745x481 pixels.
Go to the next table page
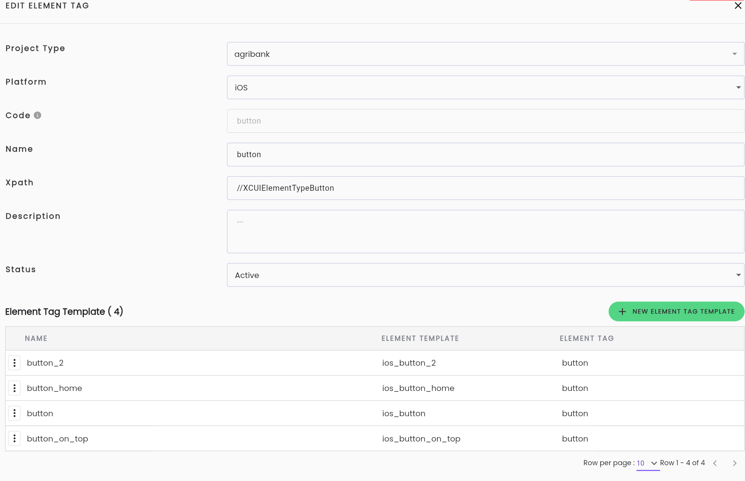click(735, 463)
